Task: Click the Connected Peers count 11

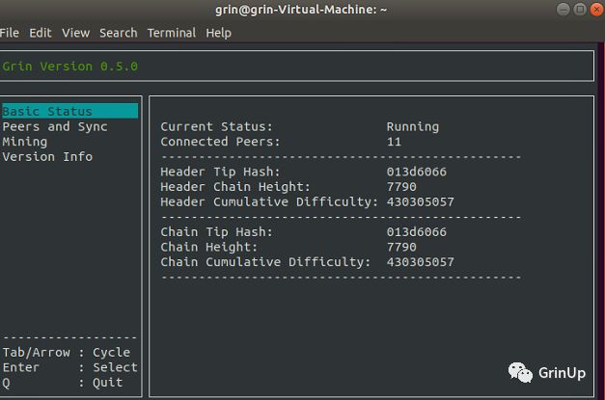Action: (x=394, y=142)
